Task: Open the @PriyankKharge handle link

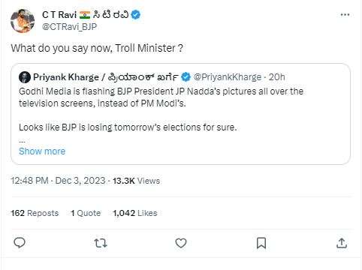Action: [228, 77]
